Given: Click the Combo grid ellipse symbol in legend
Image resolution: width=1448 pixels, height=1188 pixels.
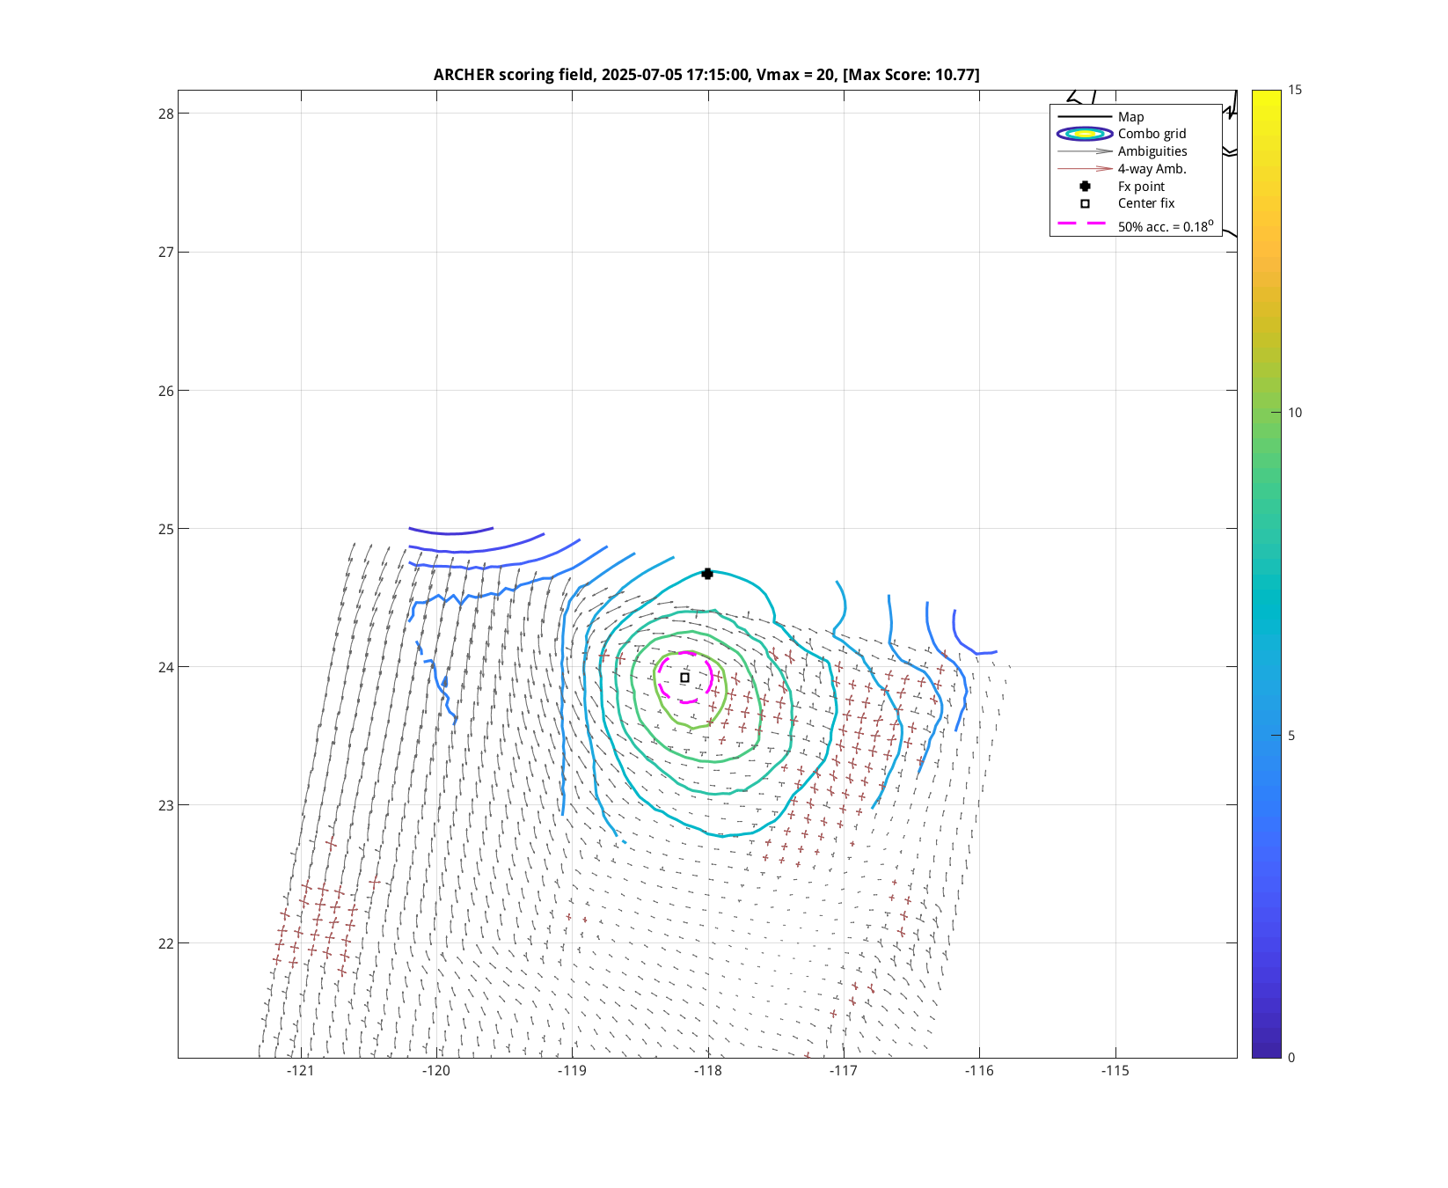Looking at the screenshot, I should [x=1085, y=134].
